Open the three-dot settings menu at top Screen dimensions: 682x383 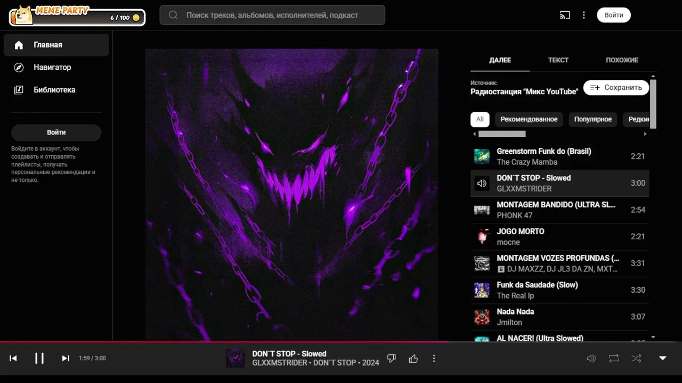(584, 15)
